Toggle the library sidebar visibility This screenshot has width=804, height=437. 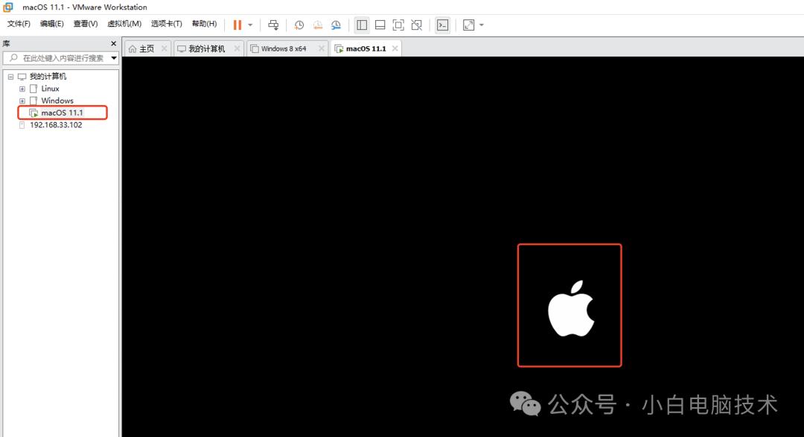[362, 25]
